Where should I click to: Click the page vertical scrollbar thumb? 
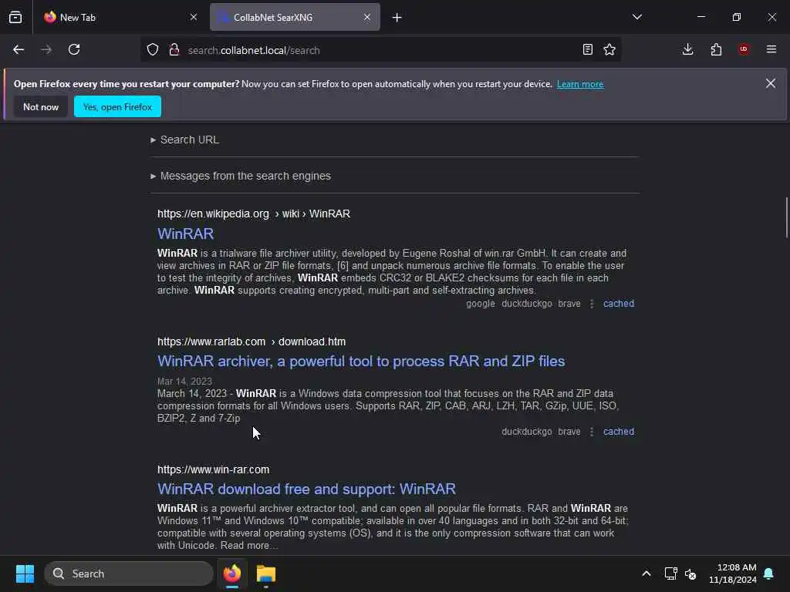[x=786, y=217]
